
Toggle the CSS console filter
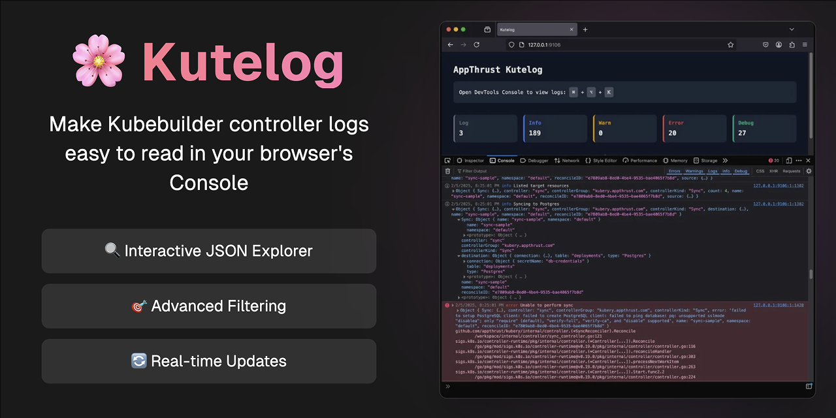pyautogui.click(x=760, y=171)
